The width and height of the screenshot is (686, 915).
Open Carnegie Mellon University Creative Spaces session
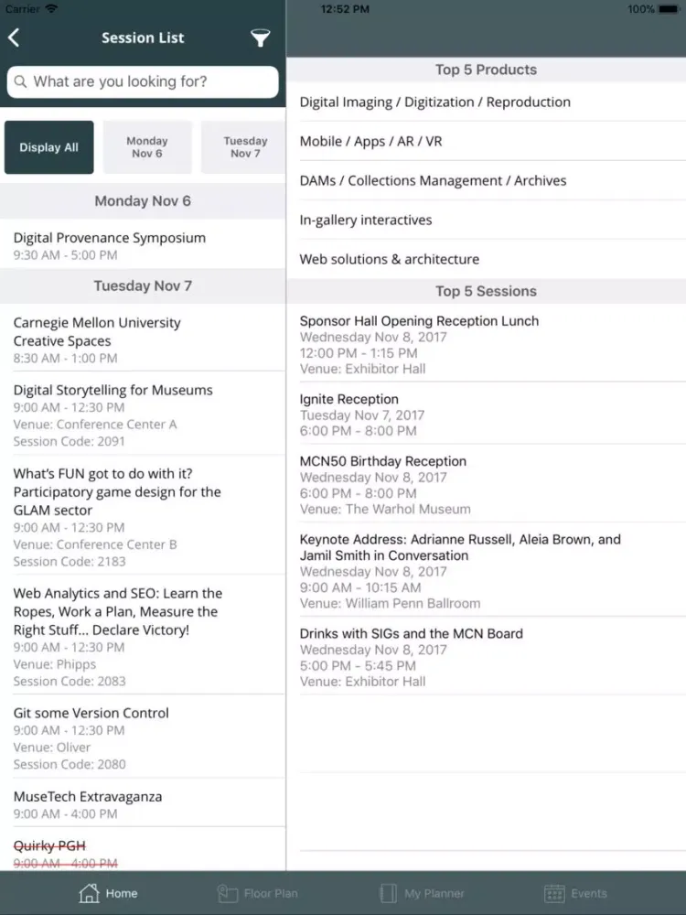143,338
